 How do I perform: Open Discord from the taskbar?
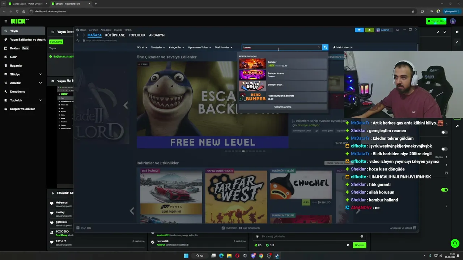point(253,256)
